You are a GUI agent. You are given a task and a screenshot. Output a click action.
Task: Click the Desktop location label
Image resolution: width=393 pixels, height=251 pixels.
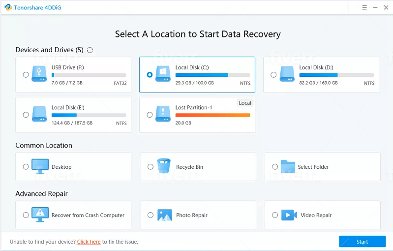tap(61, 167)
